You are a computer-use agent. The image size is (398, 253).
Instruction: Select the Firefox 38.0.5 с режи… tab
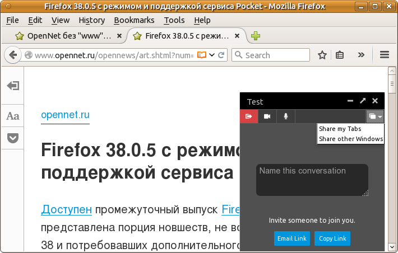click(x=187, y=36)
